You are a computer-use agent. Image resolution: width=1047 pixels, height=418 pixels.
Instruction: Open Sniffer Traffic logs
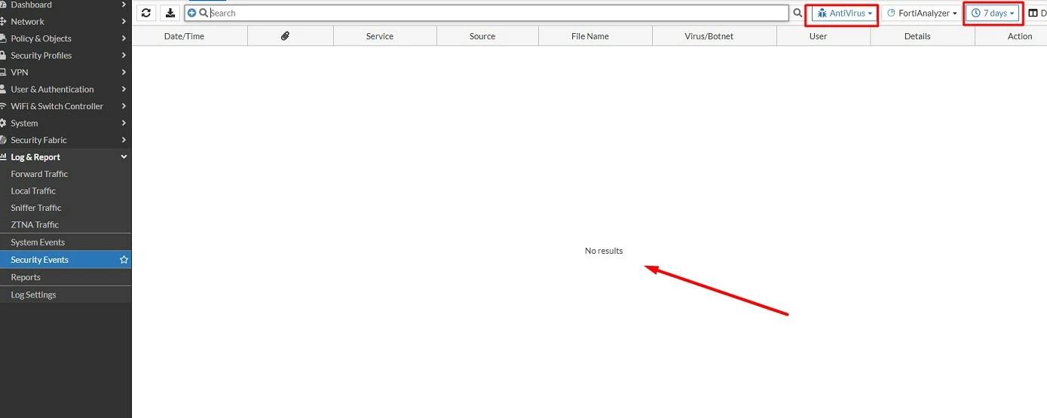click(66, 208)
